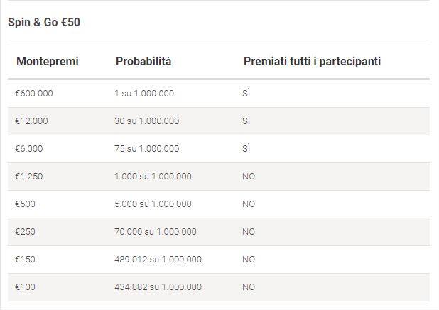Click SÌ in the €600.000 row
Image resolution: width=439 pixels, height=310 pixels.
(x=246, y=93)
